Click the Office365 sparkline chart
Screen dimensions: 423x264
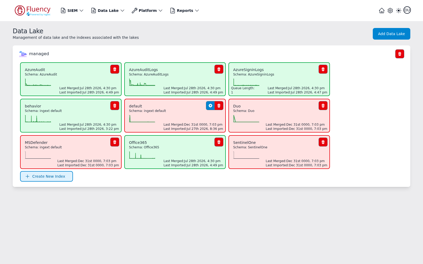click(142, 155)
